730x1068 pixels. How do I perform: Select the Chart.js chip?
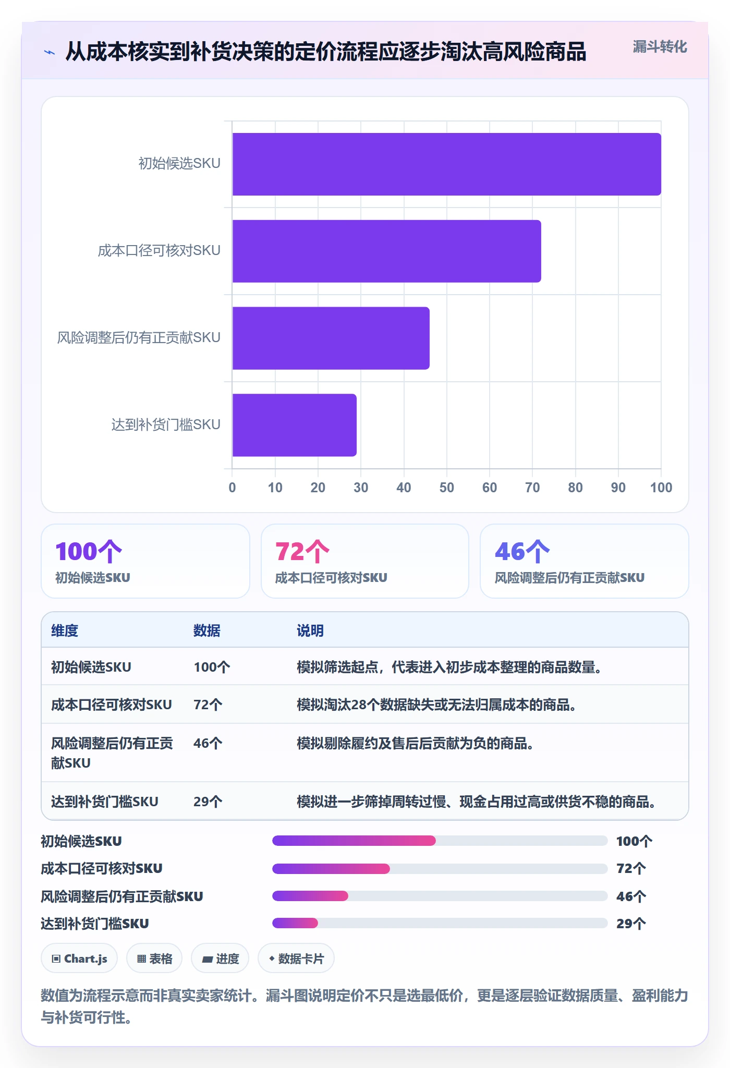(79, 958)
